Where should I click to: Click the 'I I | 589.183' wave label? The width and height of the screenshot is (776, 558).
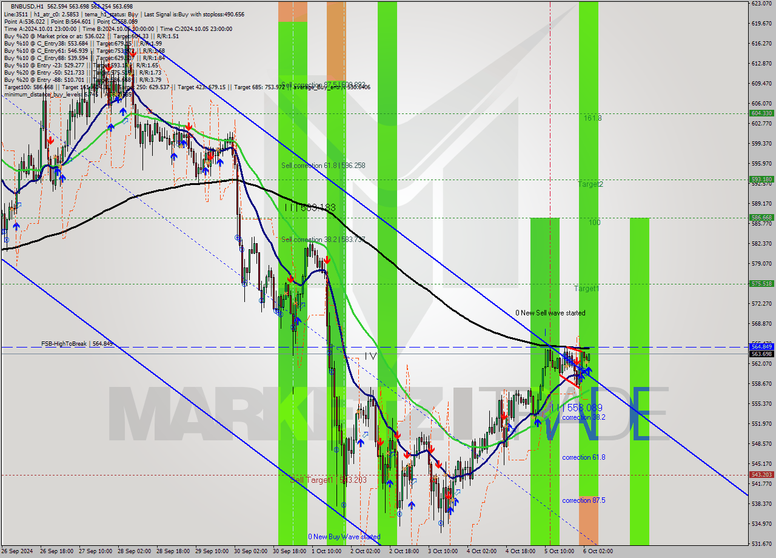[x=310, y=208]
